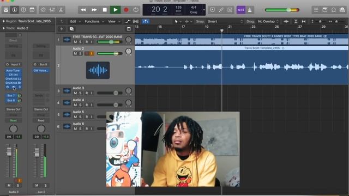Toggle the Replace mode button

tap(212, 10)
